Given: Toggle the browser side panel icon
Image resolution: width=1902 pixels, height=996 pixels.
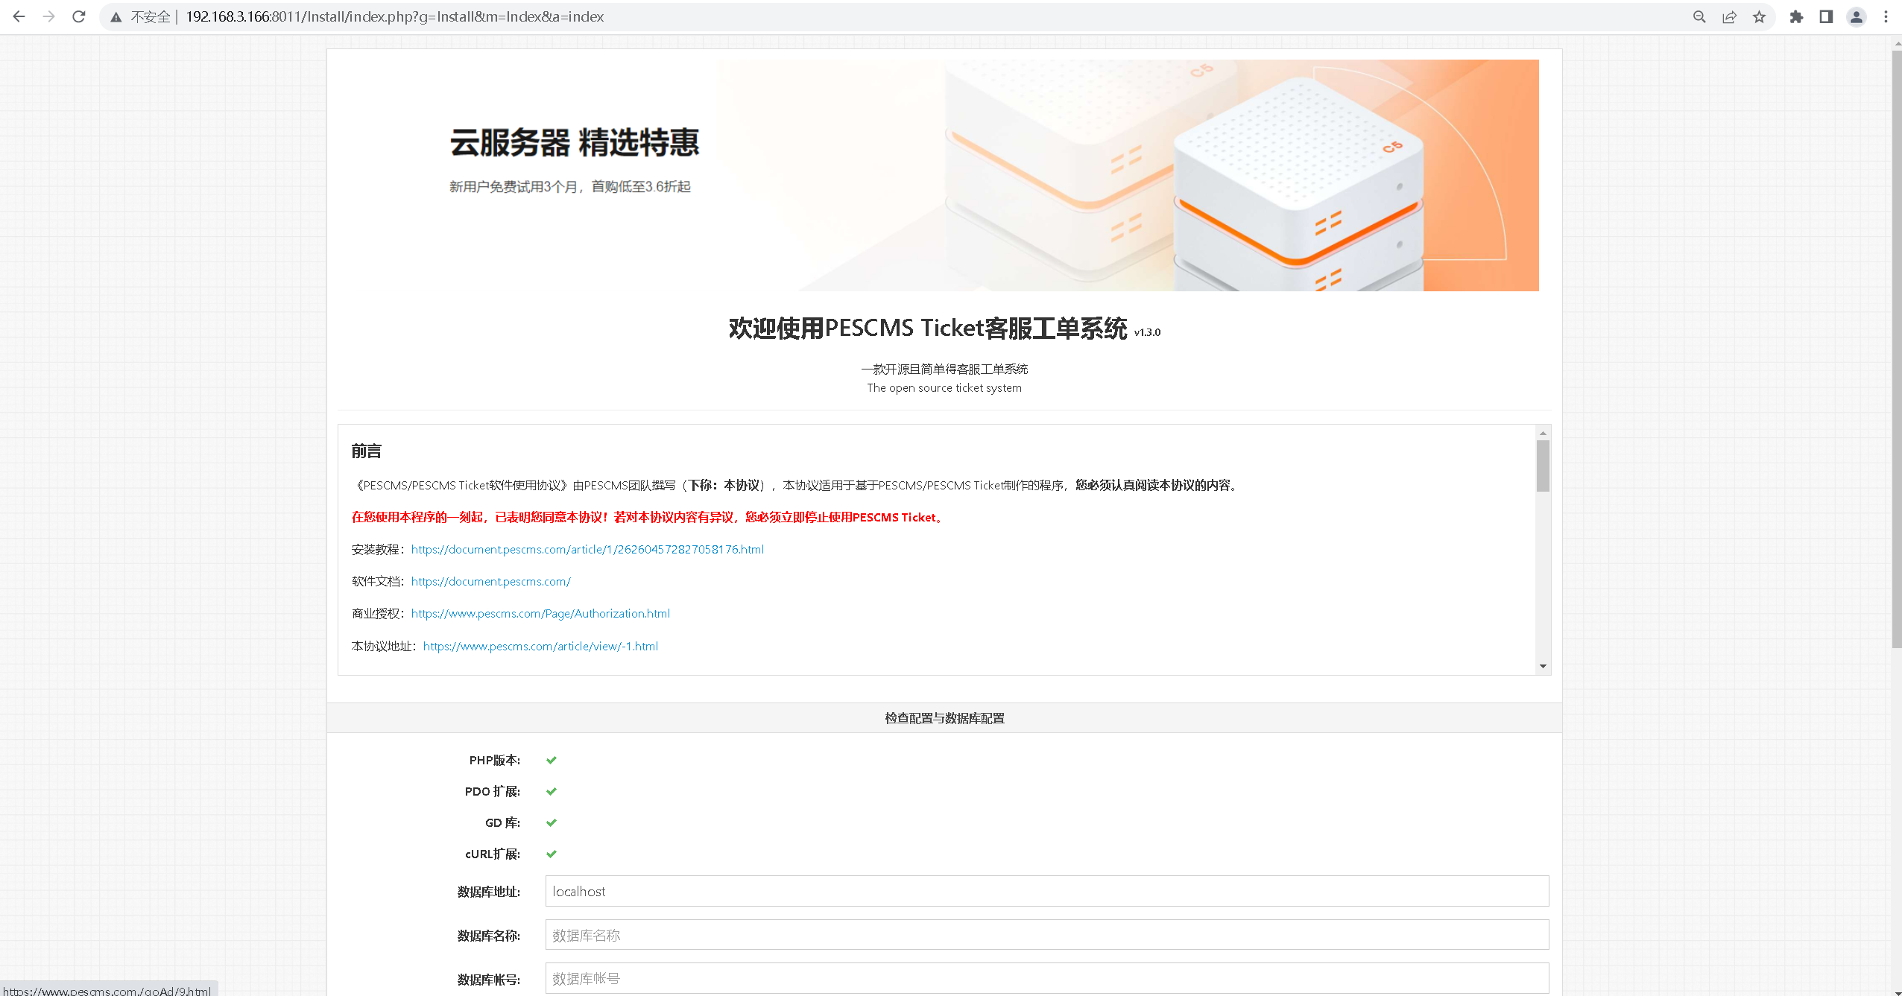Looking at the screenshot, I should point(1826,16).
